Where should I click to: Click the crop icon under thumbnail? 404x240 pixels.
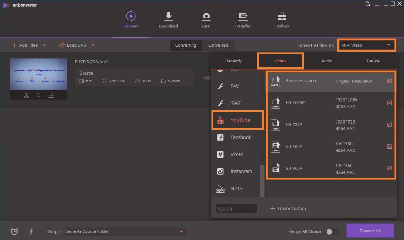(38, 95)
